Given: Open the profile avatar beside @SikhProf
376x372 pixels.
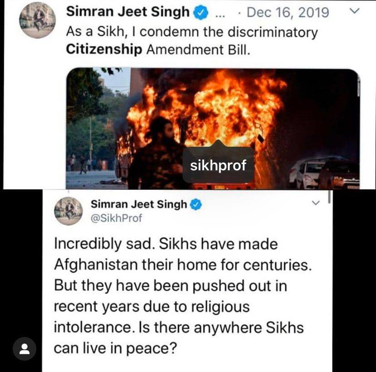Looking at the screenshot, I should tap(69, 211).
